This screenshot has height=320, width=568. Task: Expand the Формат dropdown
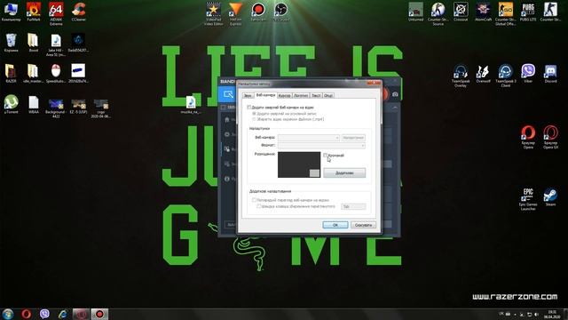point(321,146)
